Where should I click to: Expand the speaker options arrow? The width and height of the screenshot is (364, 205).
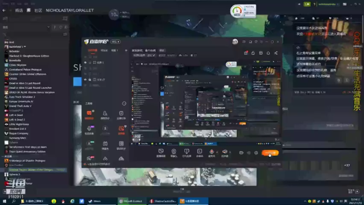click(x=230, y=152)
